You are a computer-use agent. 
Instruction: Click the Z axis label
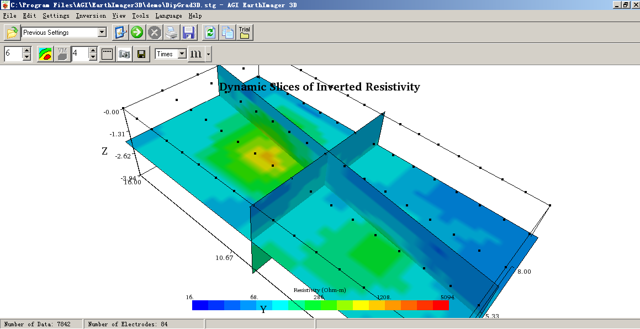point(104,151)
